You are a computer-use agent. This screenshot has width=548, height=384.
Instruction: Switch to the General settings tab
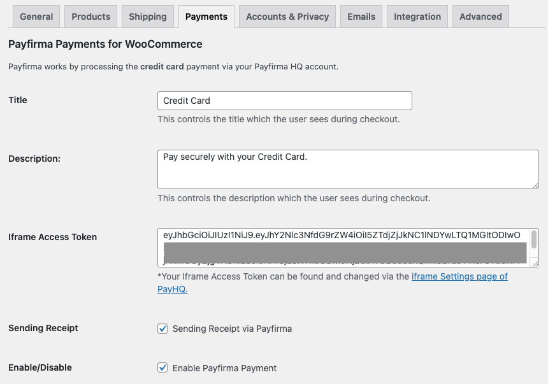[36, 17]
